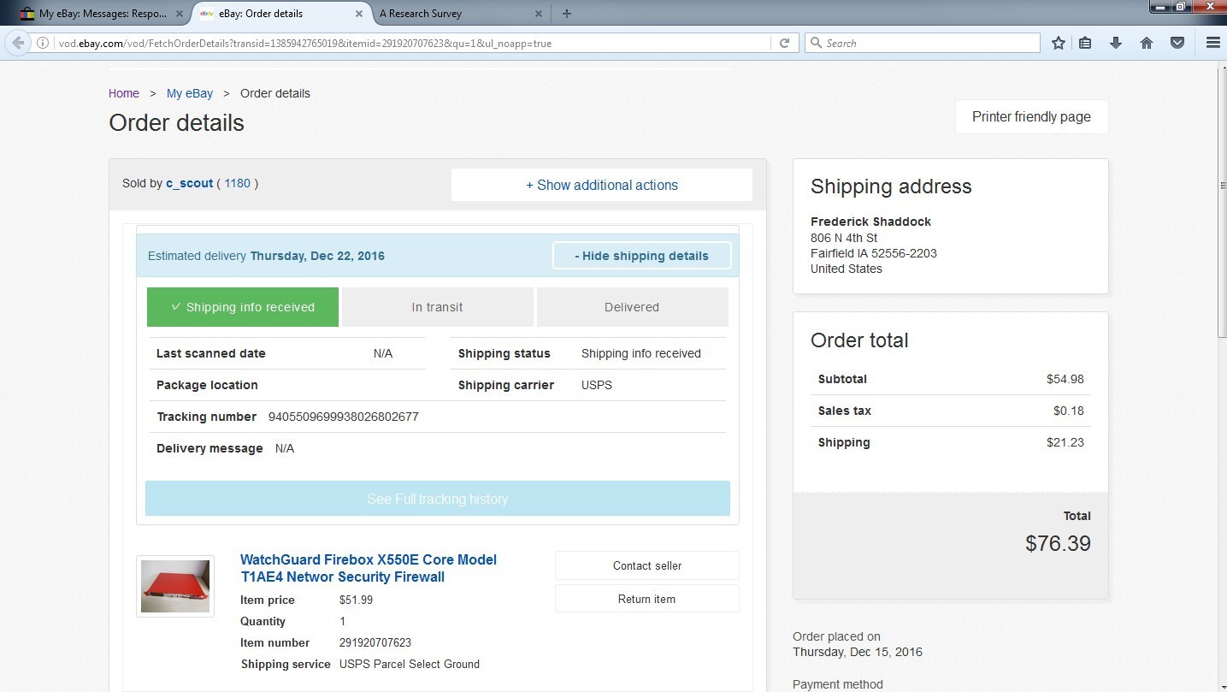Select the In transit status step
Image resolution: width=1227 pixels, height=692 pixels.
pyautogui.click(x=437, y=307)
